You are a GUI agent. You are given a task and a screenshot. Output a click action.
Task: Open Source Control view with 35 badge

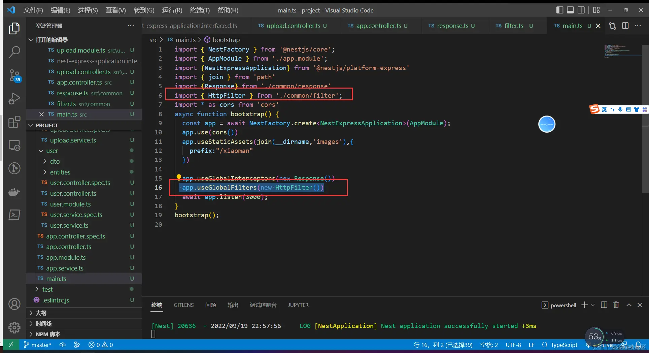(x=14, y=75)
